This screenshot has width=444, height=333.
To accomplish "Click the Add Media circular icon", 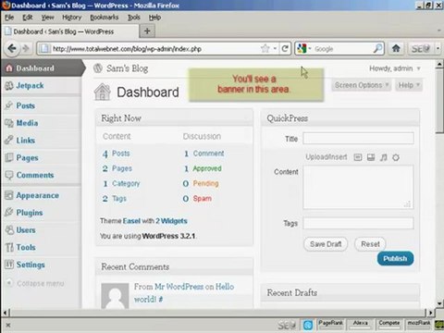I will [x=396, y=157].
